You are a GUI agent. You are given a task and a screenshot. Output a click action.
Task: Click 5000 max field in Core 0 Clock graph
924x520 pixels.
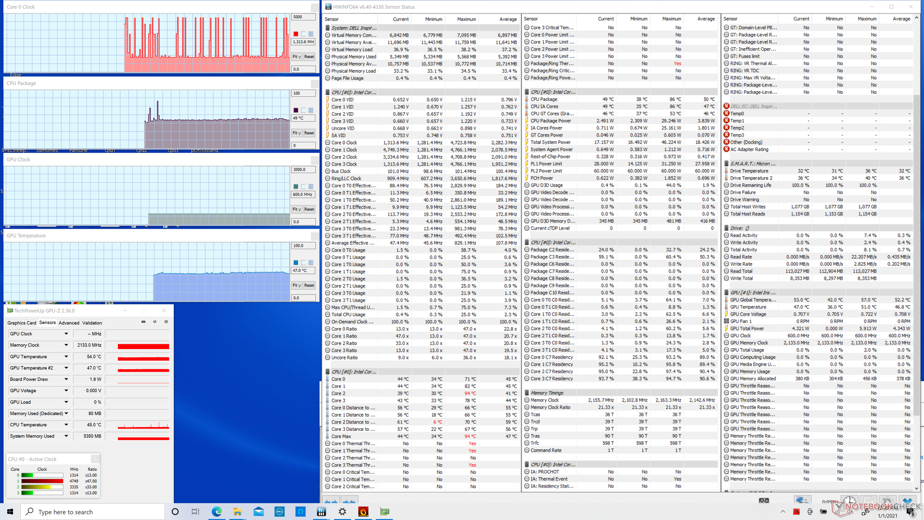tap(303, 17)
